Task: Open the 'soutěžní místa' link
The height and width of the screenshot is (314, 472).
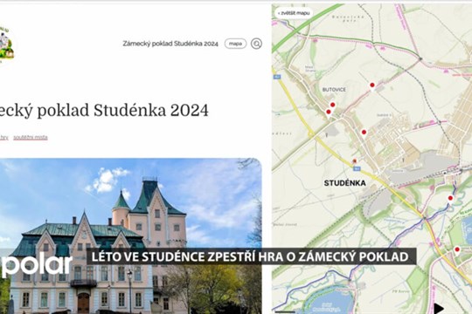Action: tap(31, 137)
